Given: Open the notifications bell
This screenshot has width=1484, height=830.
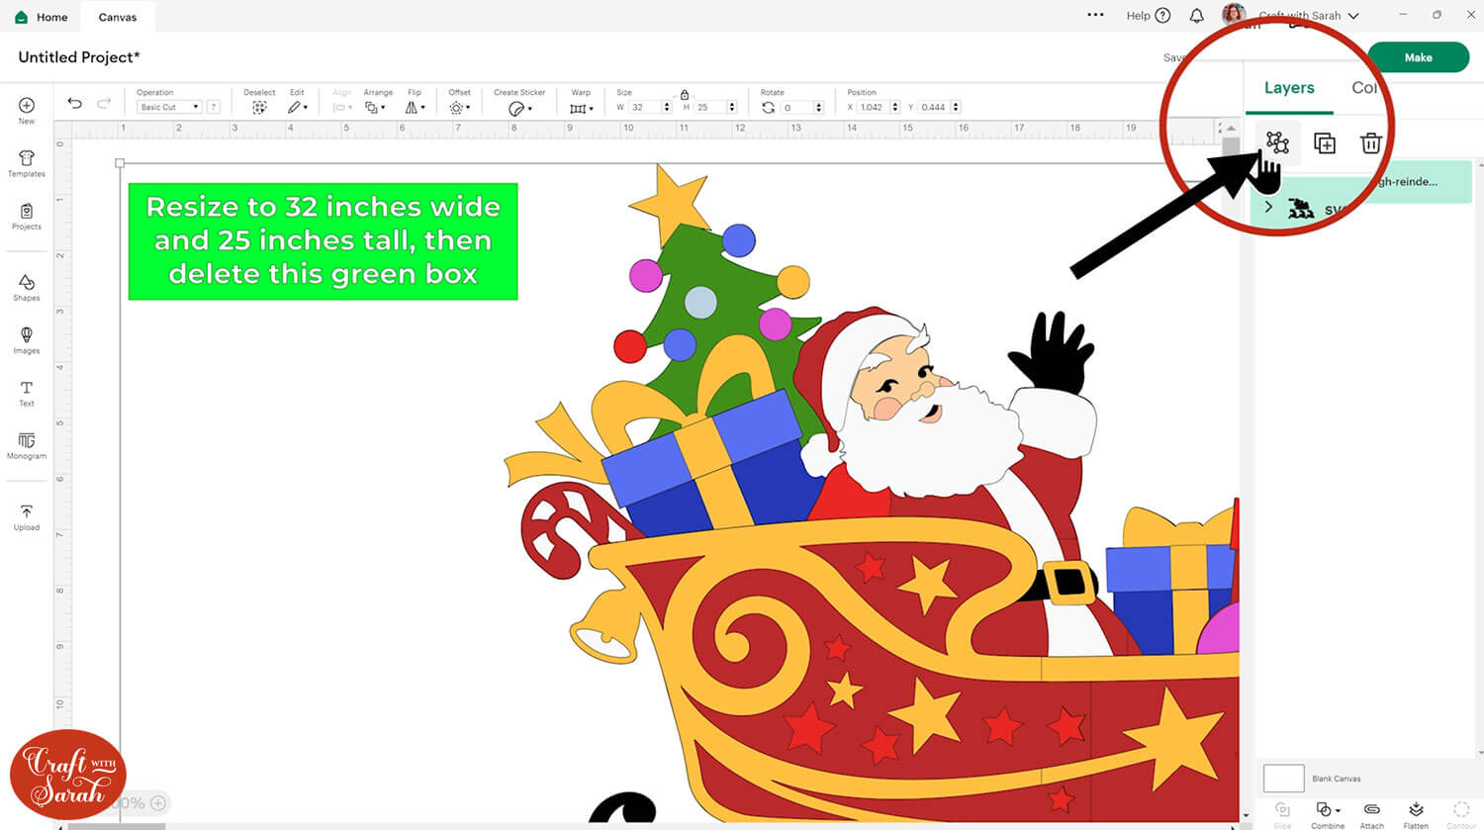Looking at the screenshot, I should (x=1197, y=16).
